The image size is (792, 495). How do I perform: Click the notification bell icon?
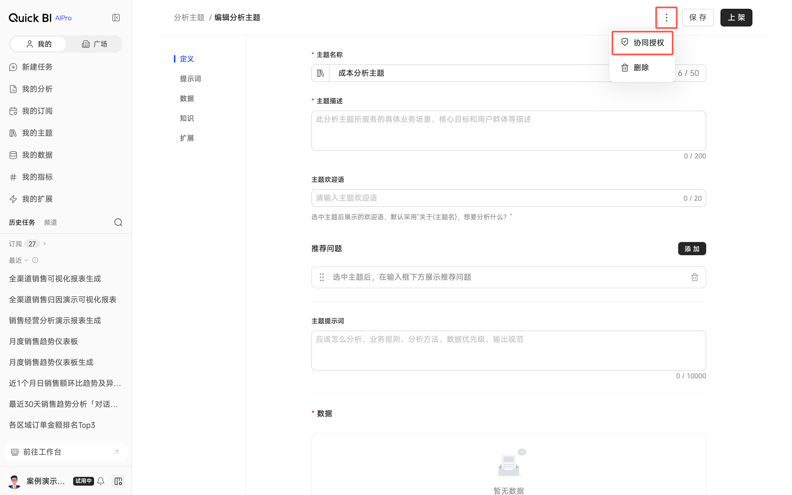[101, 481]
